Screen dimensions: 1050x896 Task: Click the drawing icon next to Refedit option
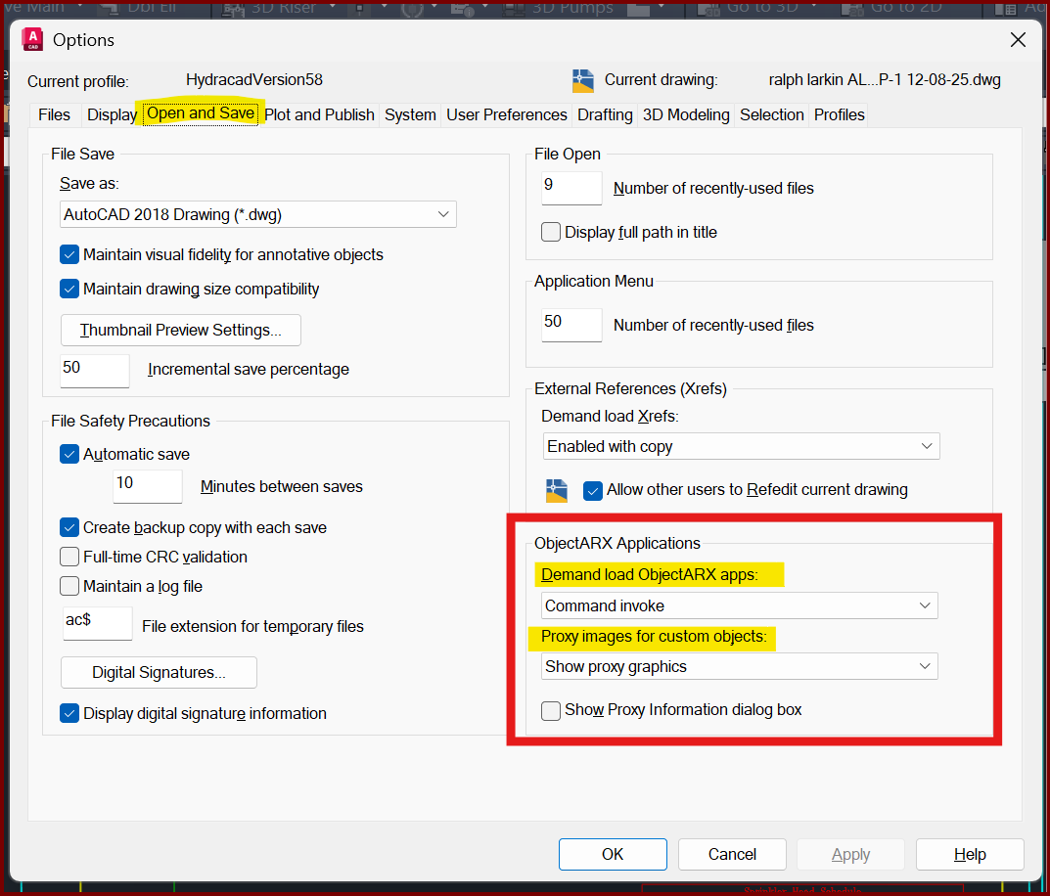click(x=557, y=490)
